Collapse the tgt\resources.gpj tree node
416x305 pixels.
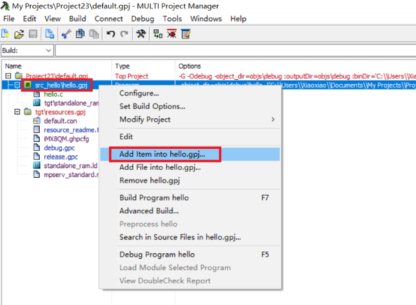17,112
